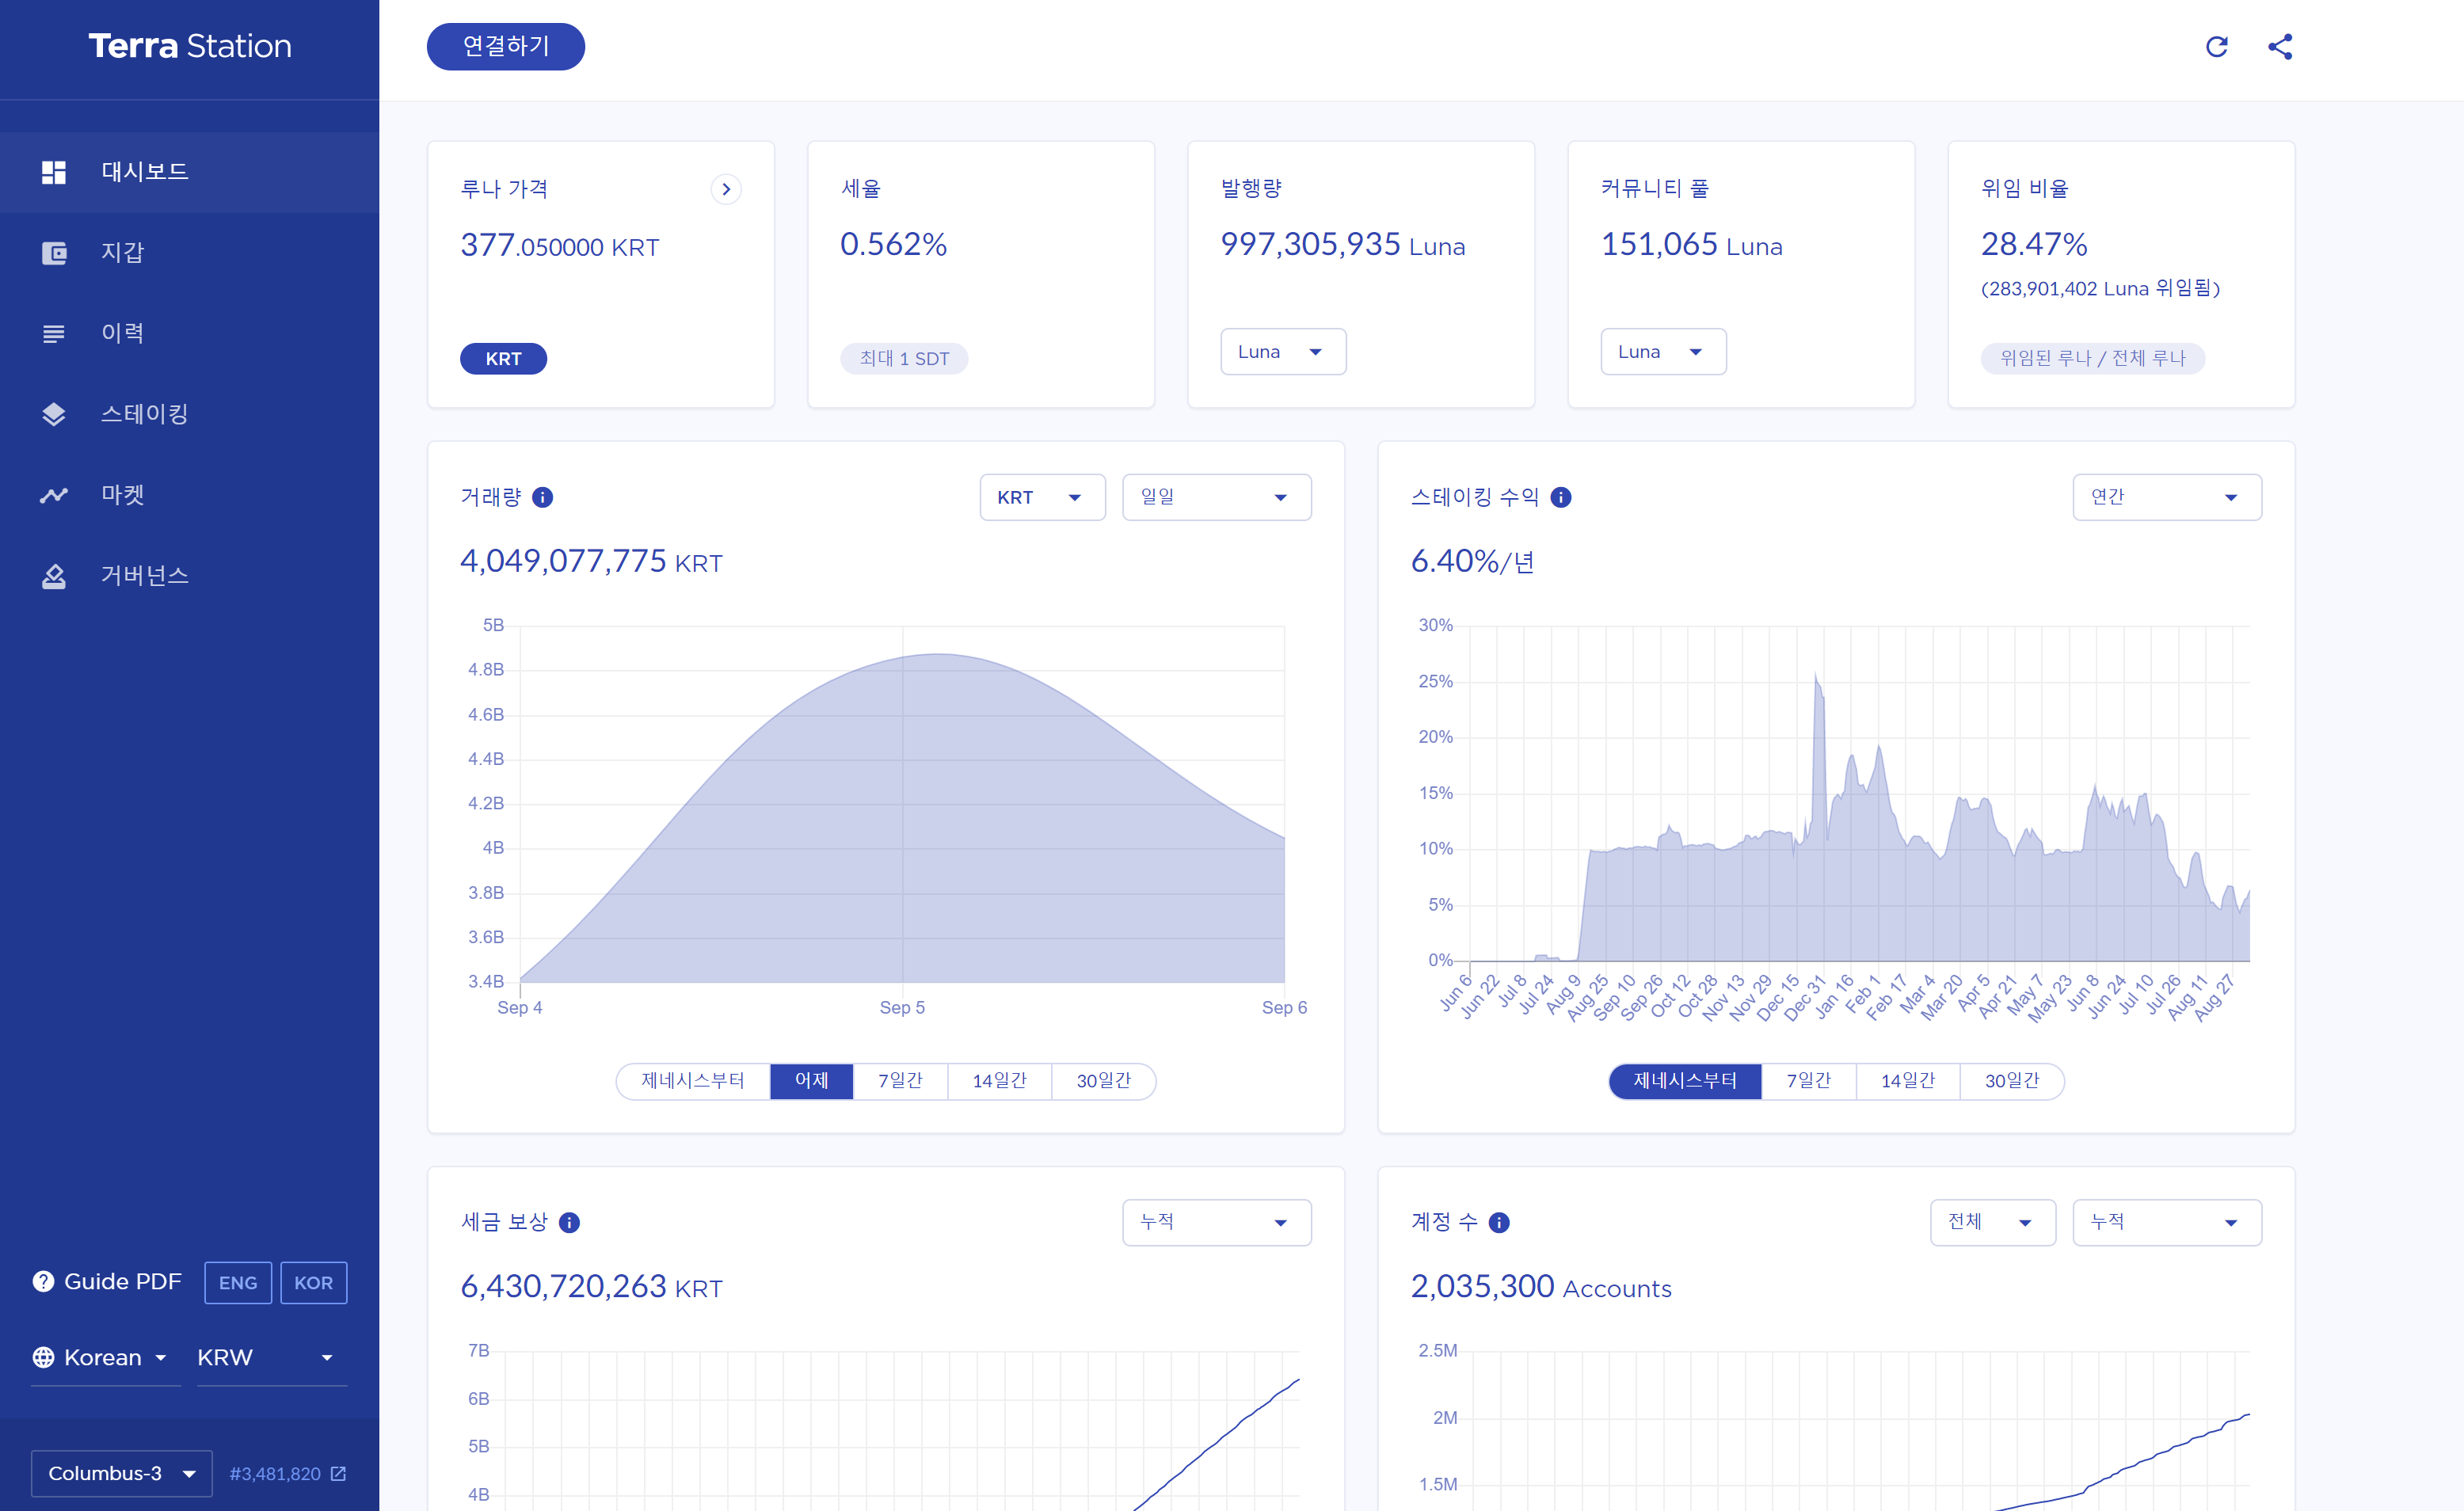Click the dashboard grid icon in sidebar
Image resolution: width=2464 pixels, height=1511 pixels.
pos(54,172)
